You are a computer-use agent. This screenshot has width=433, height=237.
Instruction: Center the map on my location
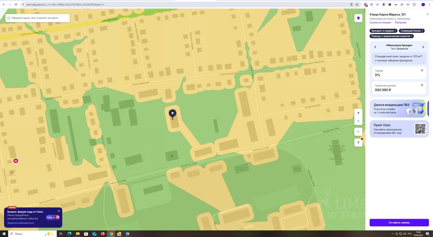pos(358,132)
